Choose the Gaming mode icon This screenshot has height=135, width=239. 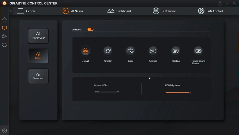pyautogui.click(x=153, y=51)
